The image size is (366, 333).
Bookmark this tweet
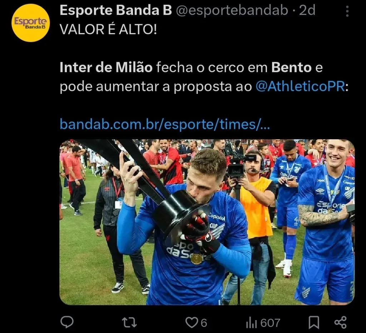coord(314,323)
